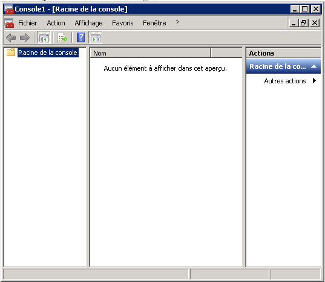Image resolution: width=325 pixels, height=282 pixels.
Task: Click the MMC icon in the menu bar
Action: pos(9,23)
